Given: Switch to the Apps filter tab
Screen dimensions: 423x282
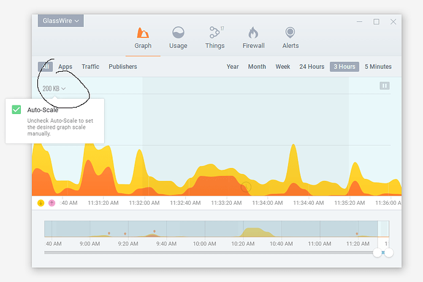Looking at the screenshot, I should (65, 67).
